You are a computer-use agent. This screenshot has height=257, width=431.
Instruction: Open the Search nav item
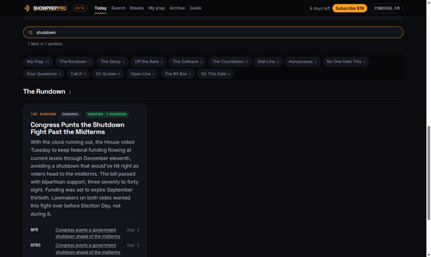118,8
